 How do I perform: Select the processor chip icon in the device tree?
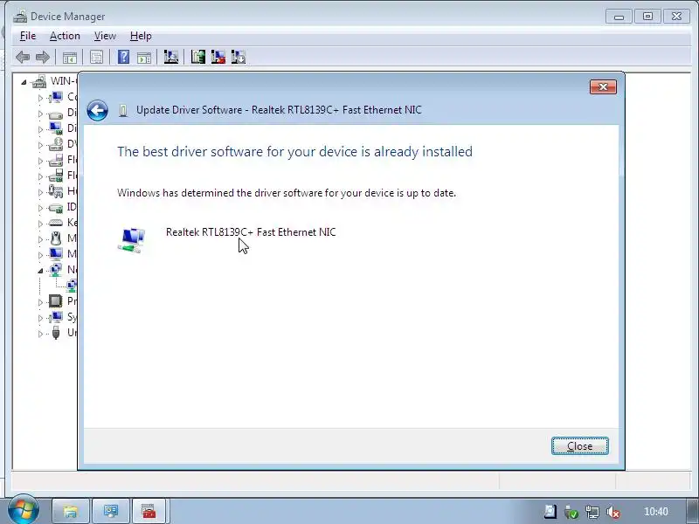click(56, 301)
